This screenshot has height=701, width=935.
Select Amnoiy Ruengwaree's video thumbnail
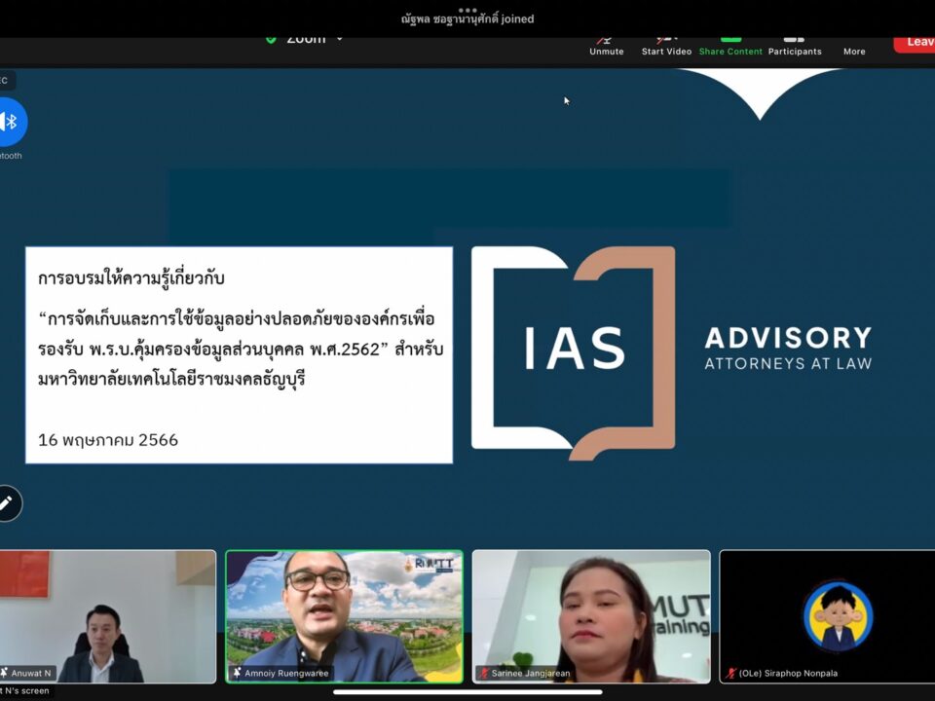pyautogui.click(x=344, y=616)
